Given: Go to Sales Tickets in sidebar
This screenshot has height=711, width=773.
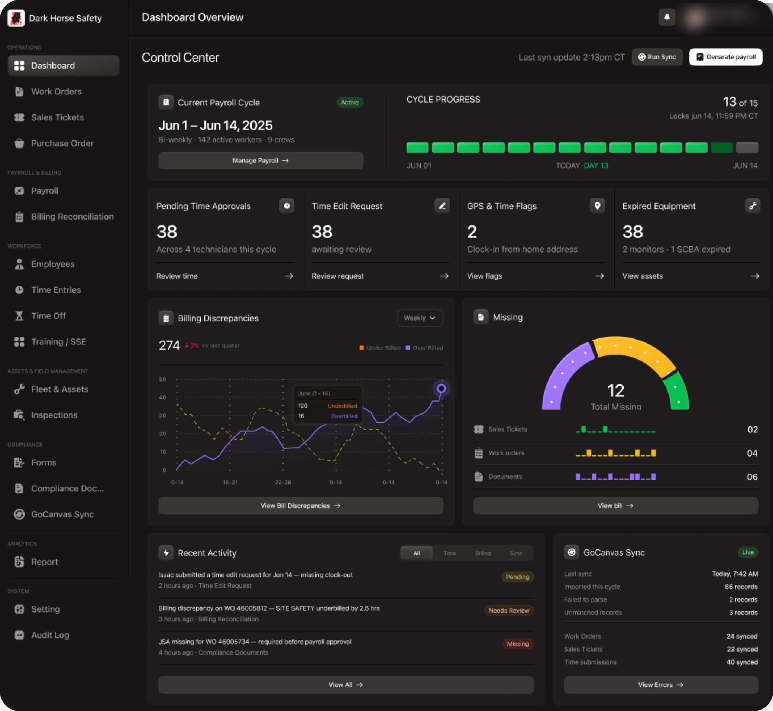Looking at the screenshot, I should (x=64, y=117).
